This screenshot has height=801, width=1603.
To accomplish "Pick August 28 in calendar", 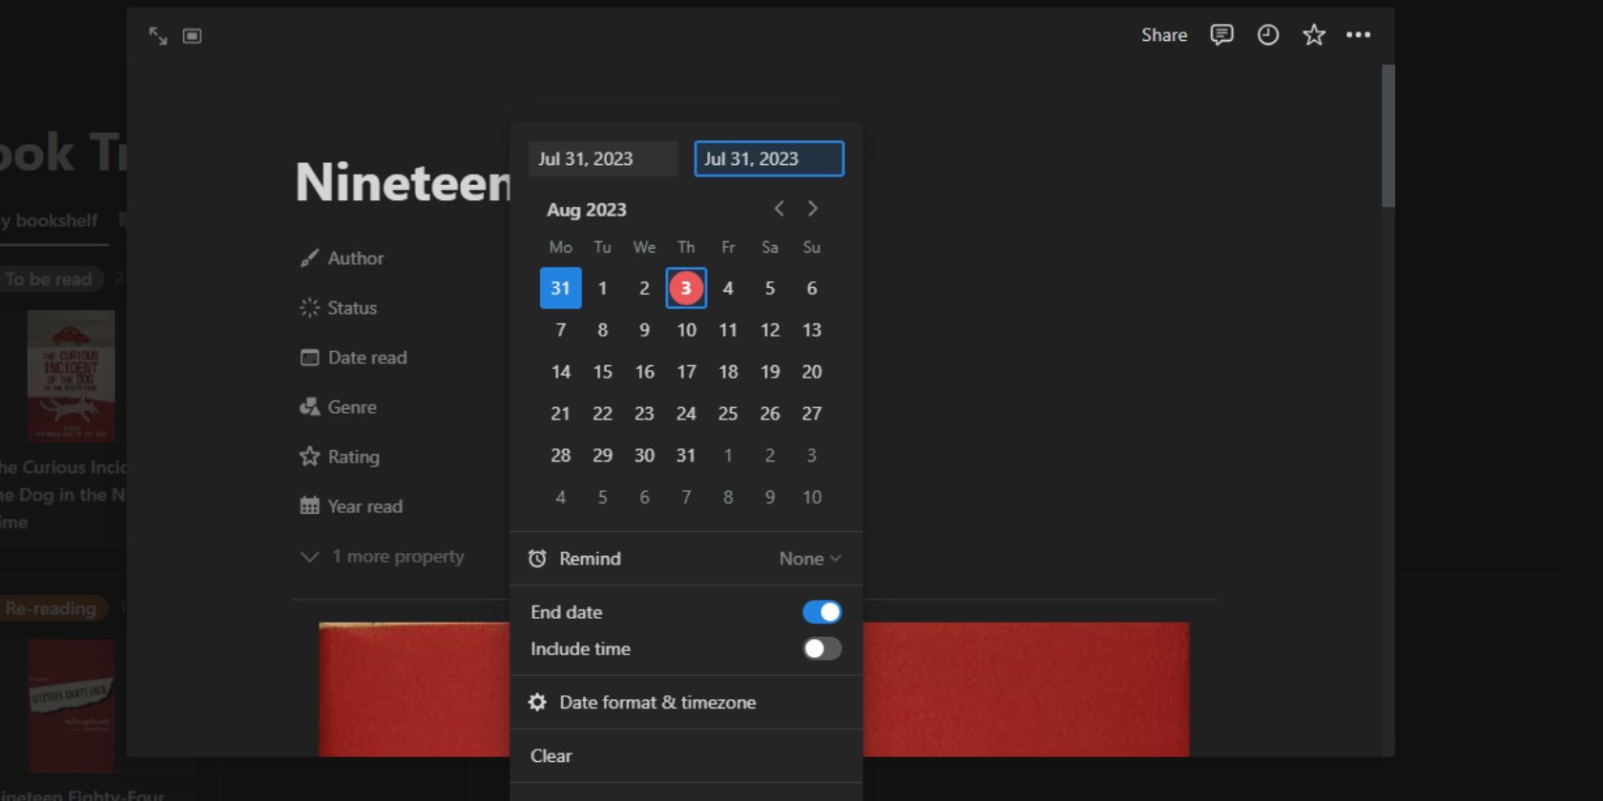I will (x=560, y=456).
